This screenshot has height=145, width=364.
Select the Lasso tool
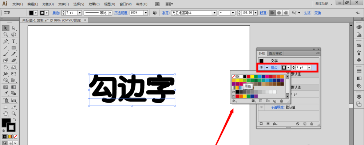pyautogui.click(x=13, y=35)
